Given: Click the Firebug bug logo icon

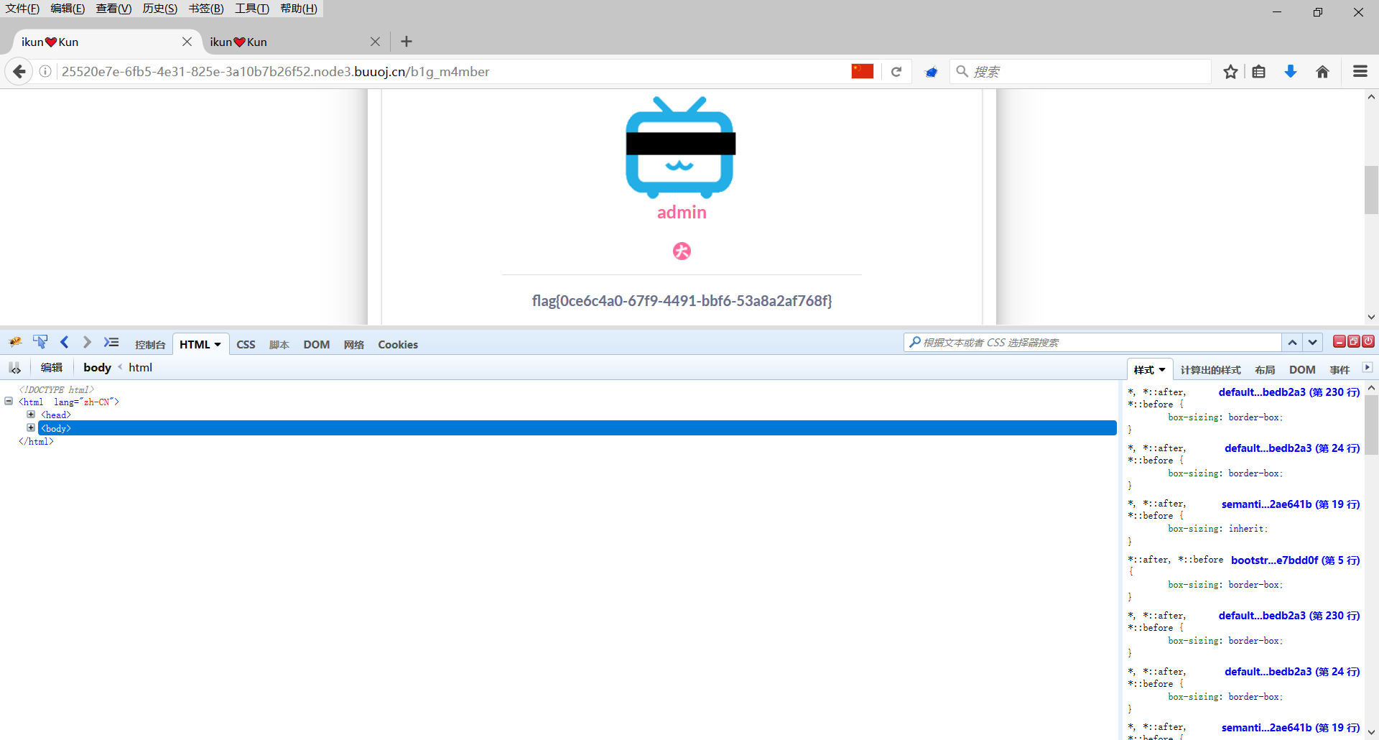Looking at the screenshot, I should [15, 342].
